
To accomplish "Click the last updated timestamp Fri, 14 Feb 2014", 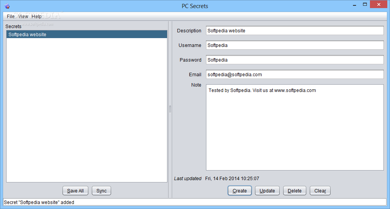I will click(232, 179).
